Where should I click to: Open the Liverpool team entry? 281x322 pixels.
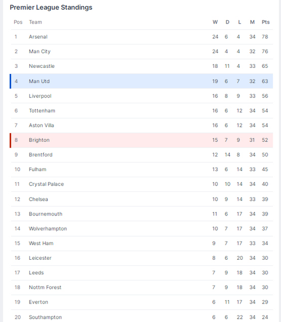point(142,96)
